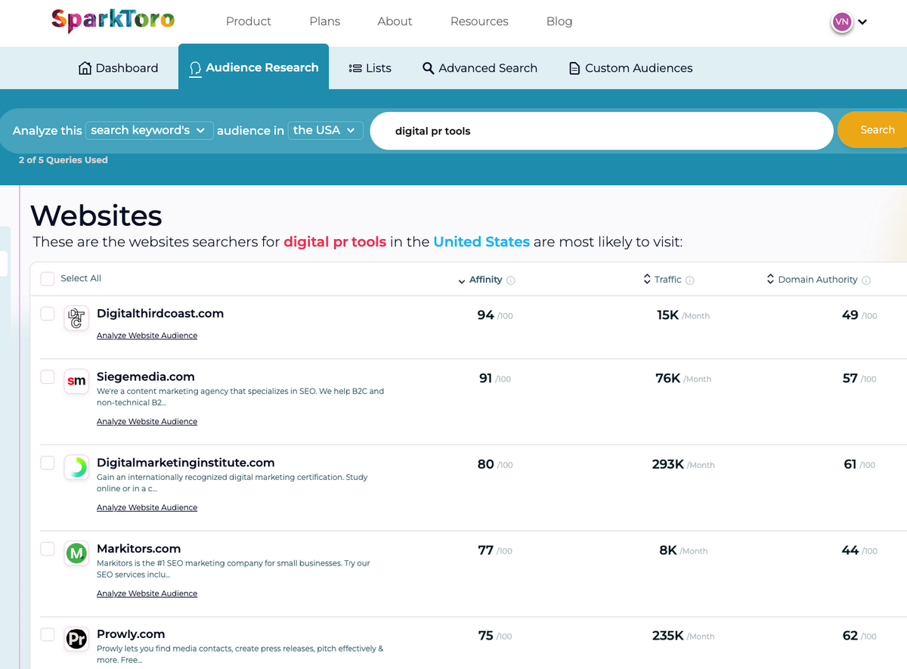This screenshot has width=907, height=669.
Task: Click Markitors.com's domain authority 44
Action: click(850, 550)
